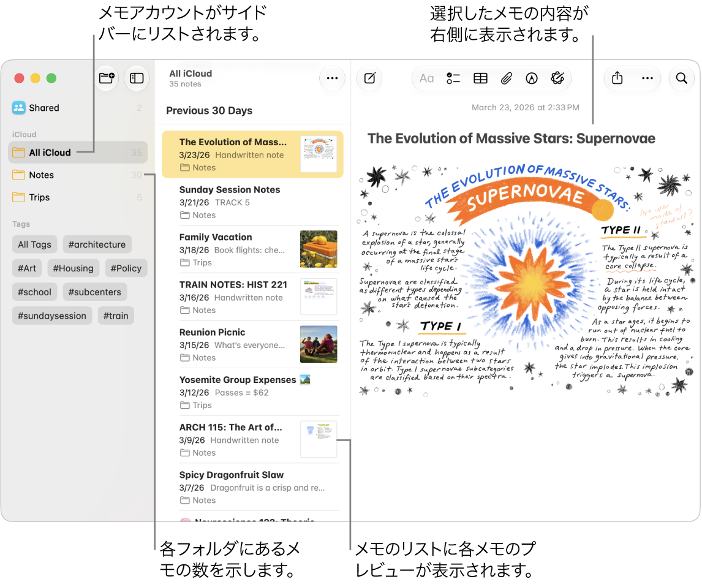Viewport: 702px width, 587px height.
Task: Open more options in the note toolbar
Action: coord(647,78)
